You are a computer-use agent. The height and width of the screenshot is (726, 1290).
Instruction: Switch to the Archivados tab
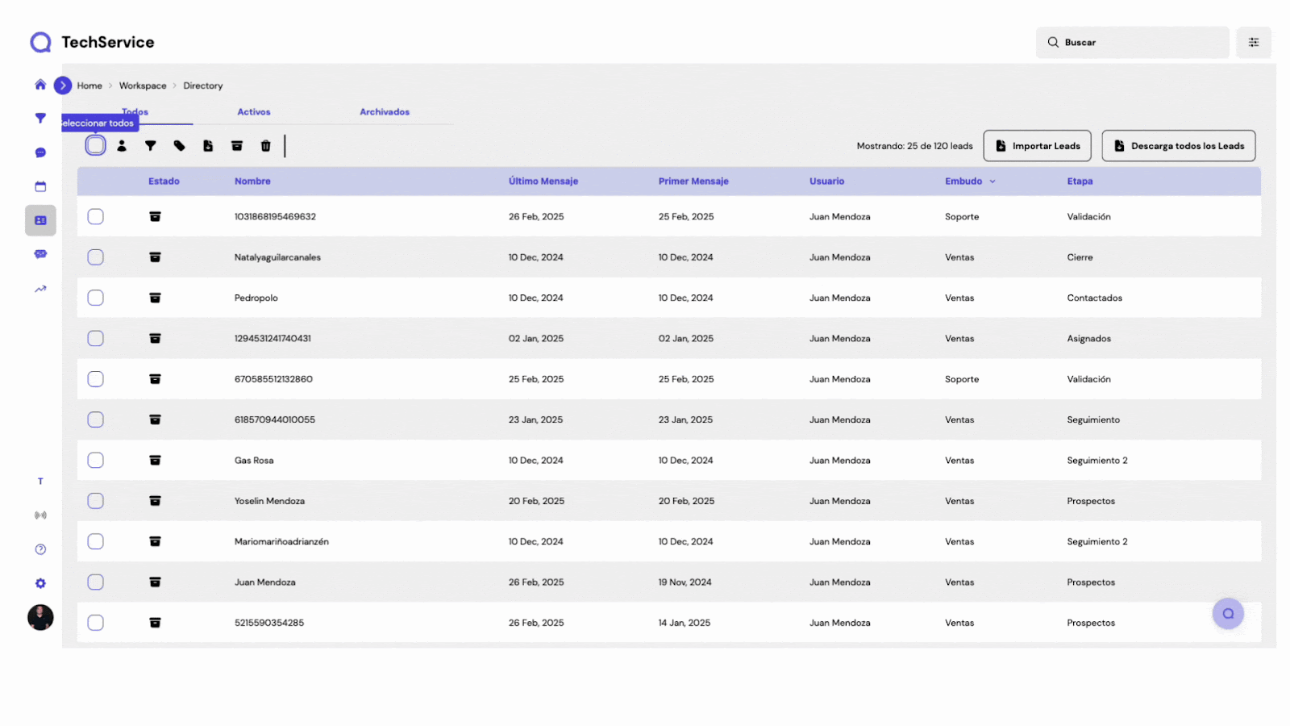pos(385,112)
